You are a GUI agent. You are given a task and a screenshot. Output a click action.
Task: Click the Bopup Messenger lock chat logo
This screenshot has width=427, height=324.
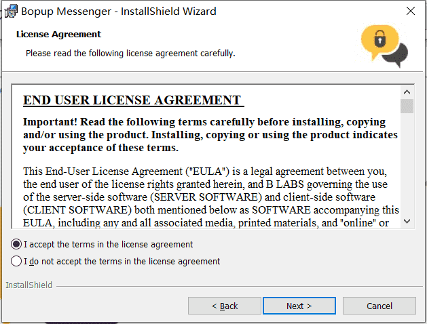click(x=384, y=45)
